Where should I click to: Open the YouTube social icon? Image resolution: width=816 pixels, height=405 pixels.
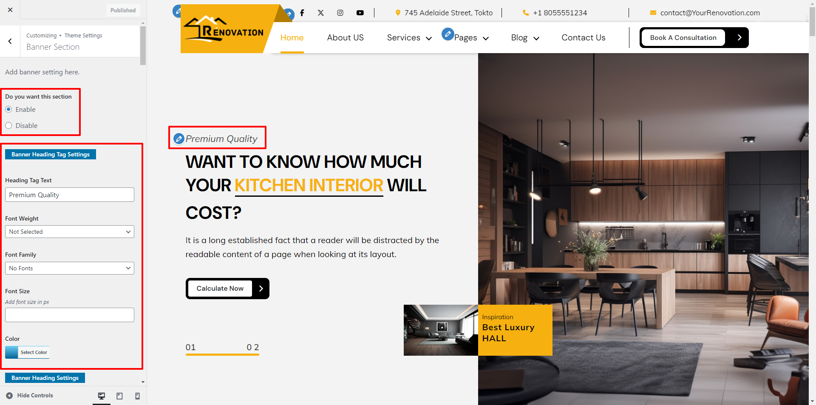pyautogui.click(x=360, y=13)
